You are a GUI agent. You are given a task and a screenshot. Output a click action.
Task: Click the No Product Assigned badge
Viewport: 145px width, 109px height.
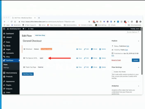pos(46,49)
